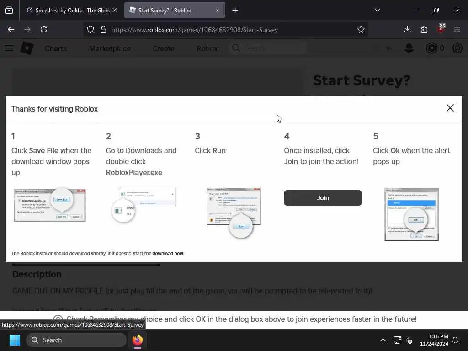Go back to previous page
Screen dimensions: 468x351
pyautogui.click(x=11, y=29)
